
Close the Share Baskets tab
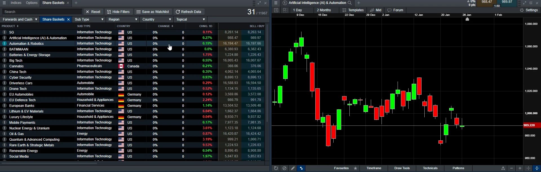(x=68, y=3)
